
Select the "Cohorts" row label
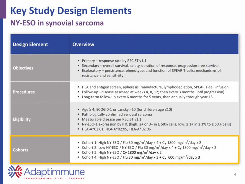pos(20,150)
